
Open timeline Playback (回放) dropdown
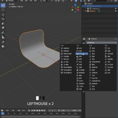8,110
